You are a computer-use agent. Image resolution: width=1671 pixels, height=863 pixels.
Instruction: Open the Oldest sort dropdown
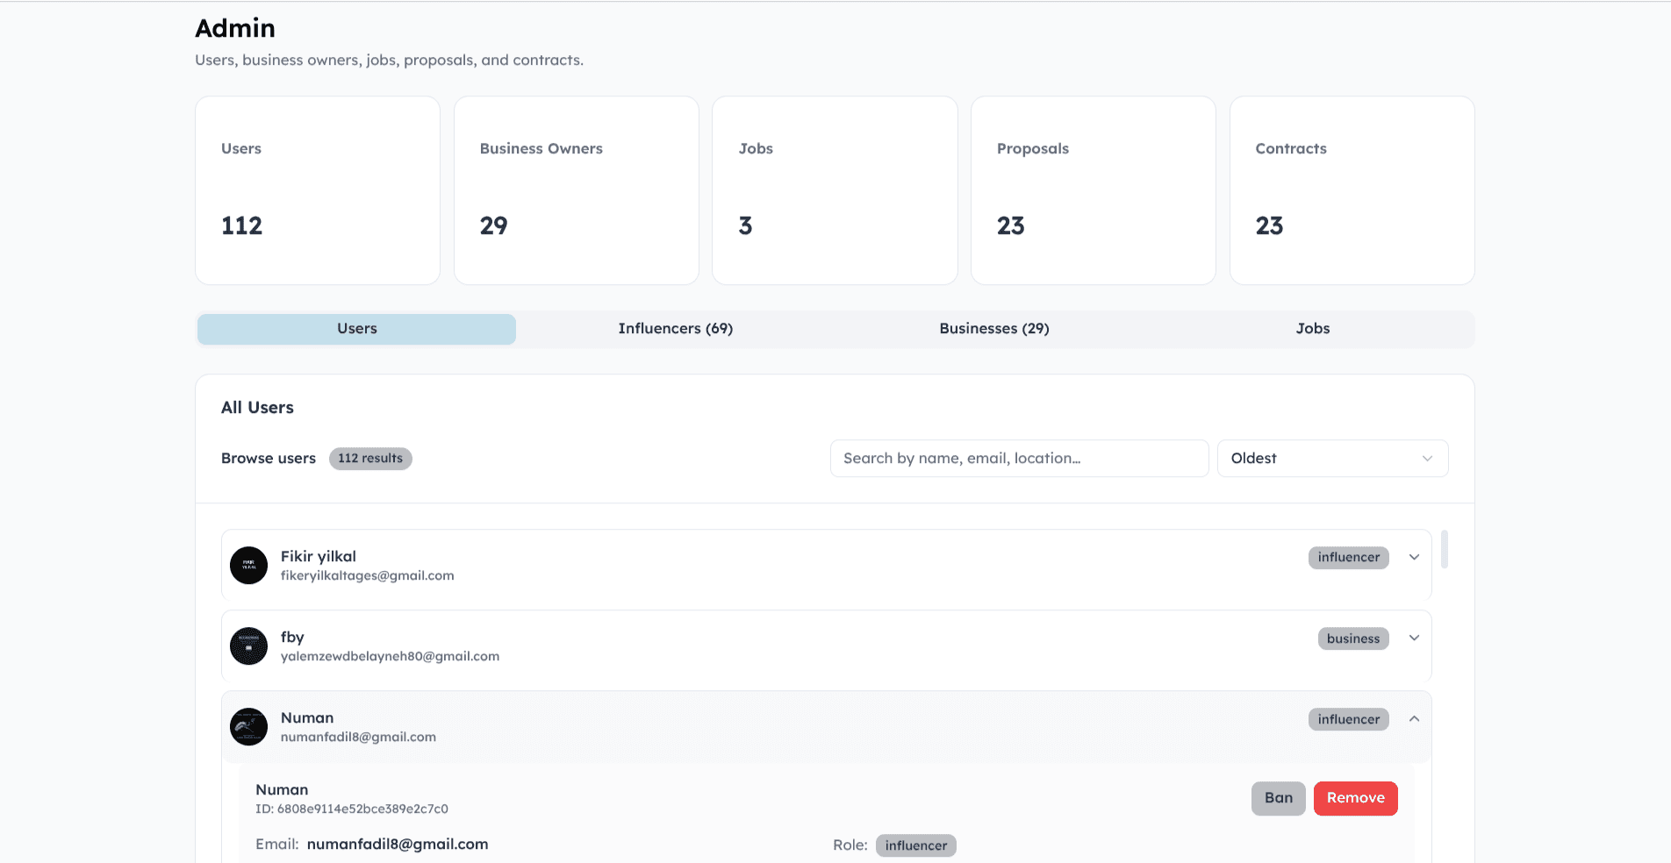1331,459
